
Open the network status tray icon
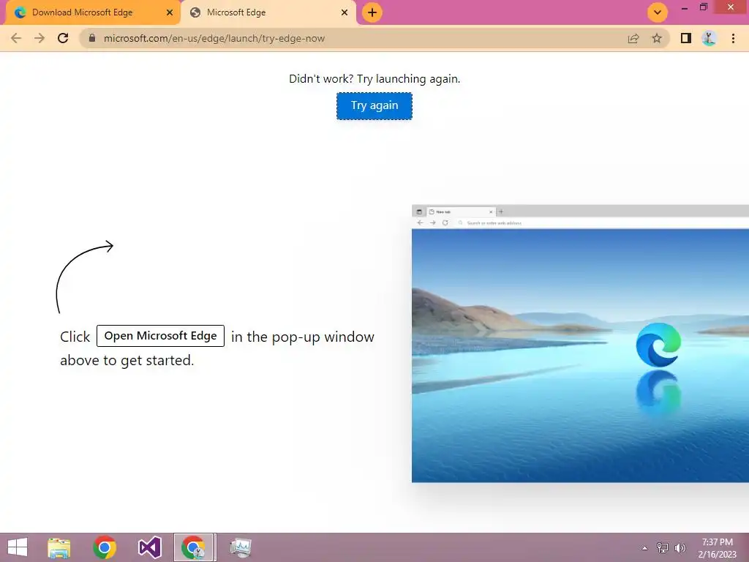tap(663, 547)
